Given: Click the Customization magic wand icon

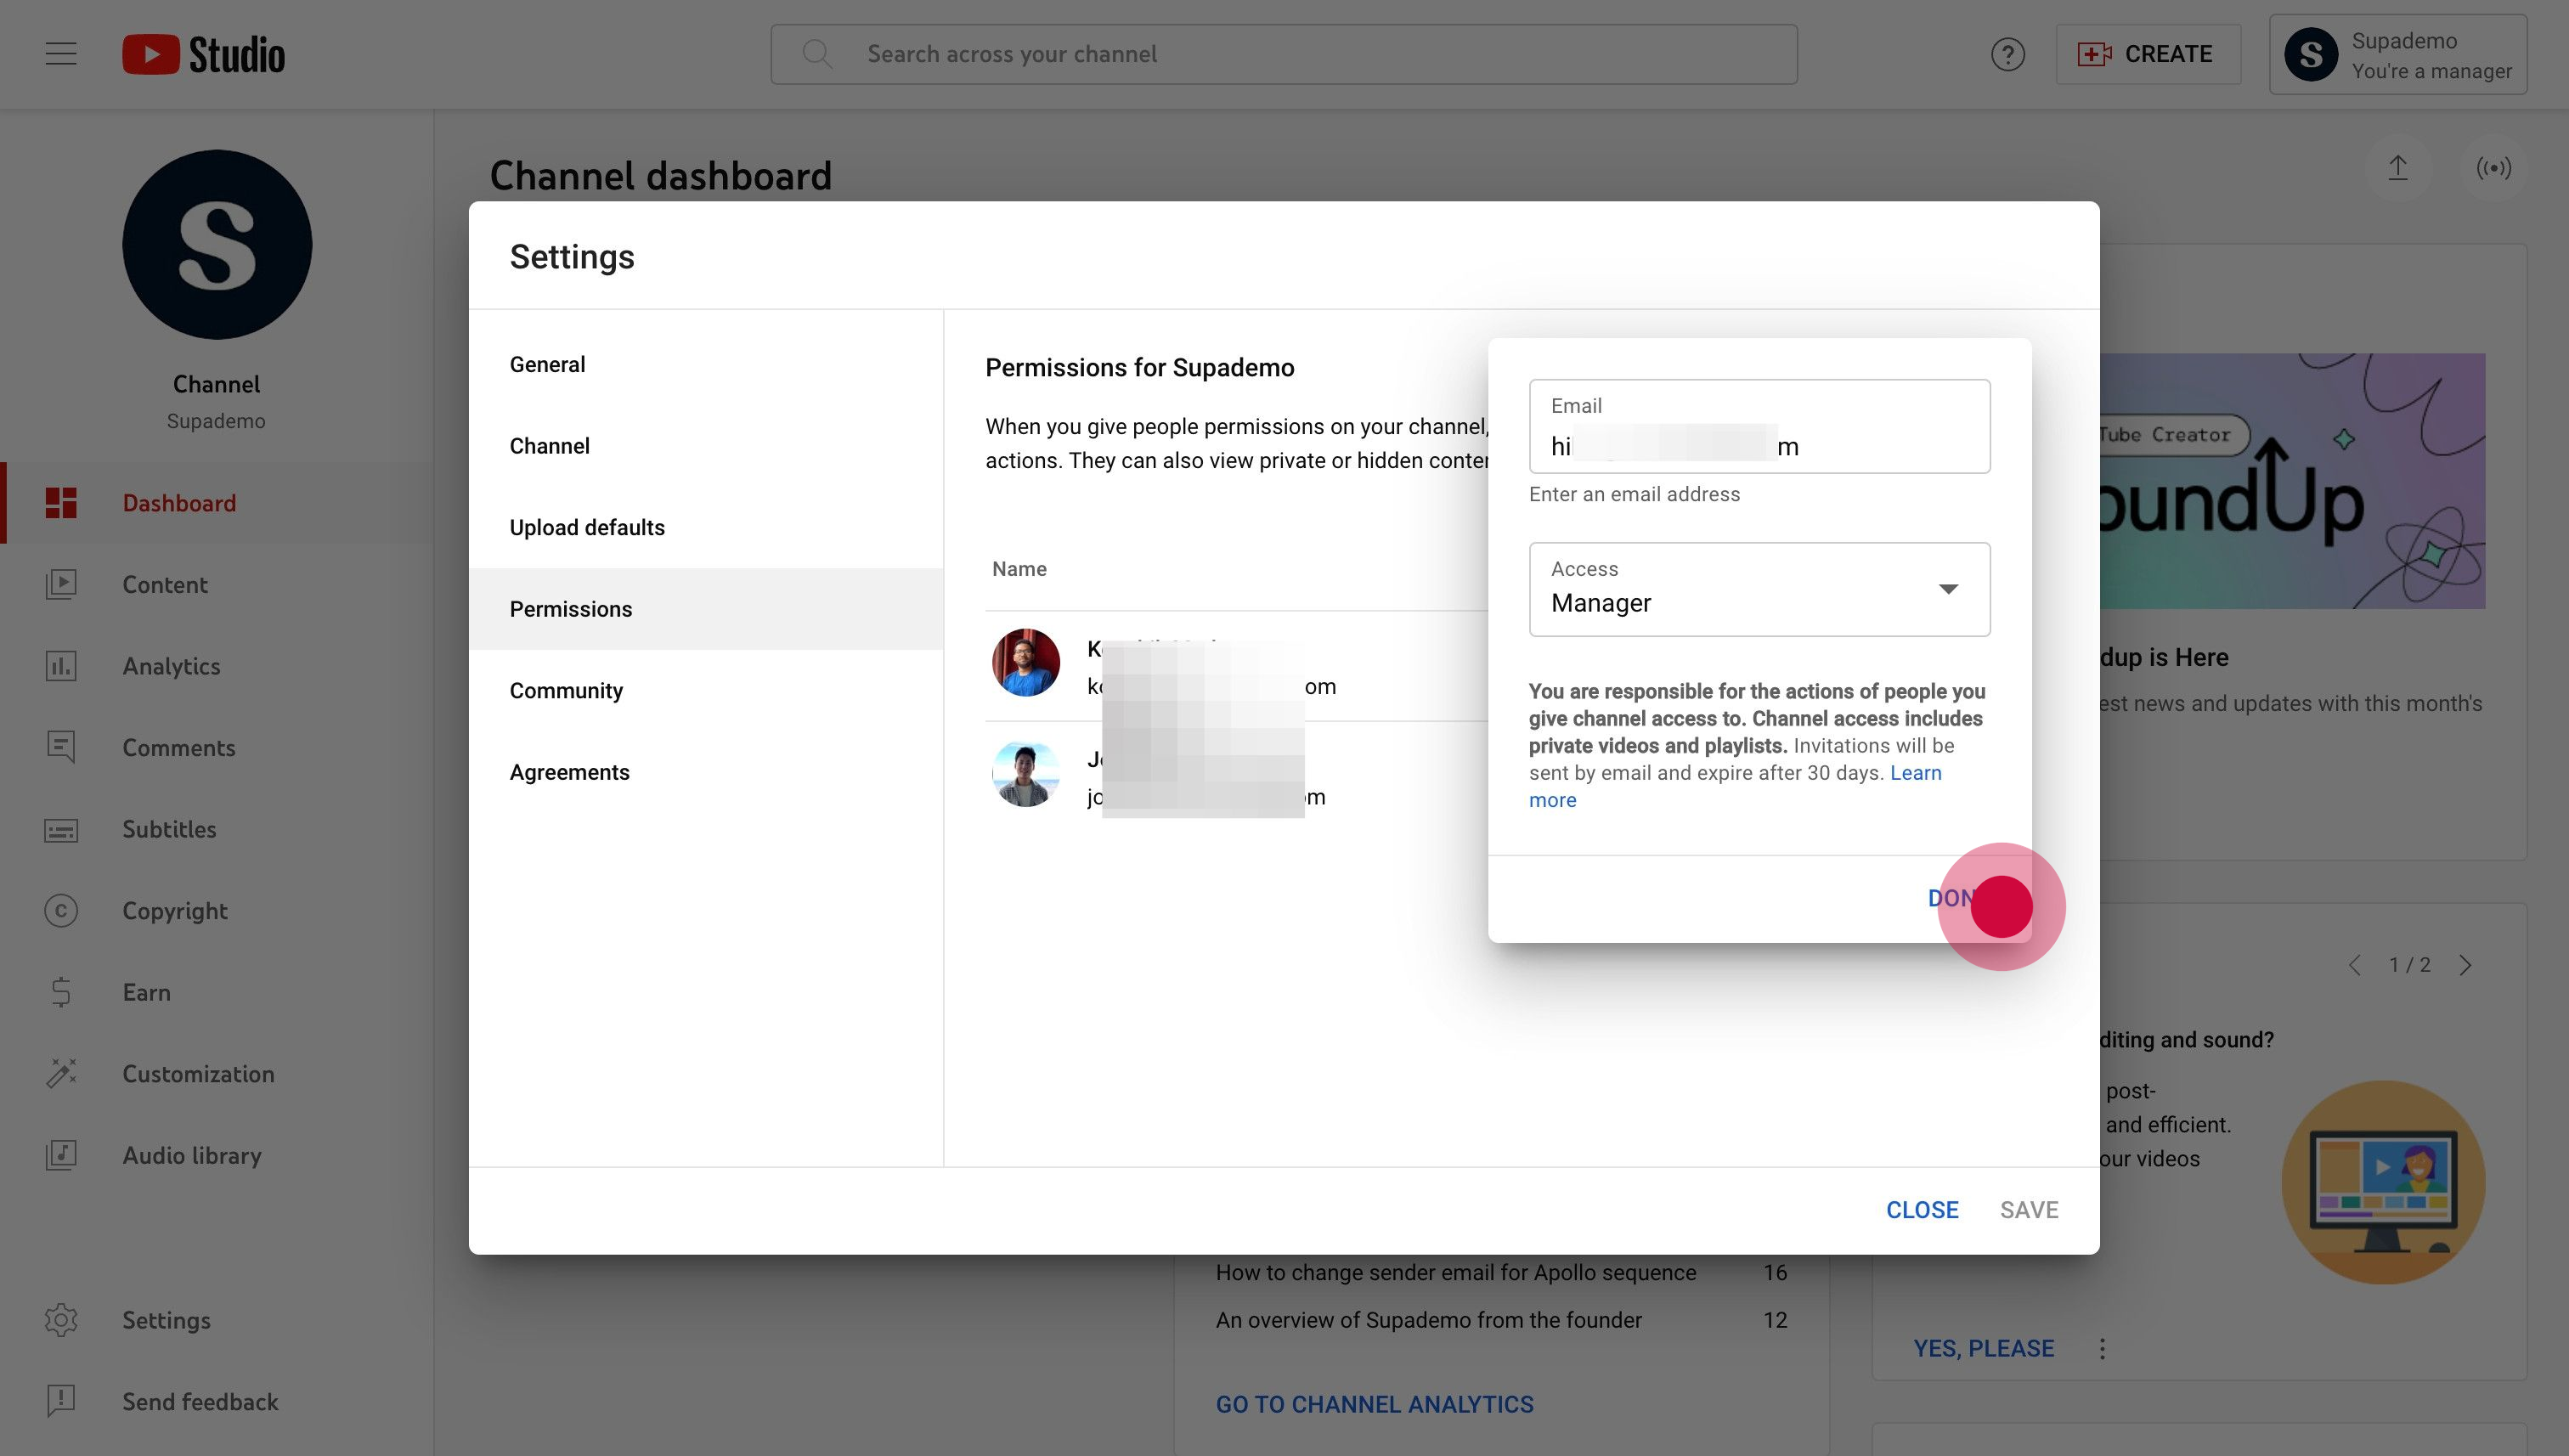Looking at the screenshot, I should tap(61, 1074).
